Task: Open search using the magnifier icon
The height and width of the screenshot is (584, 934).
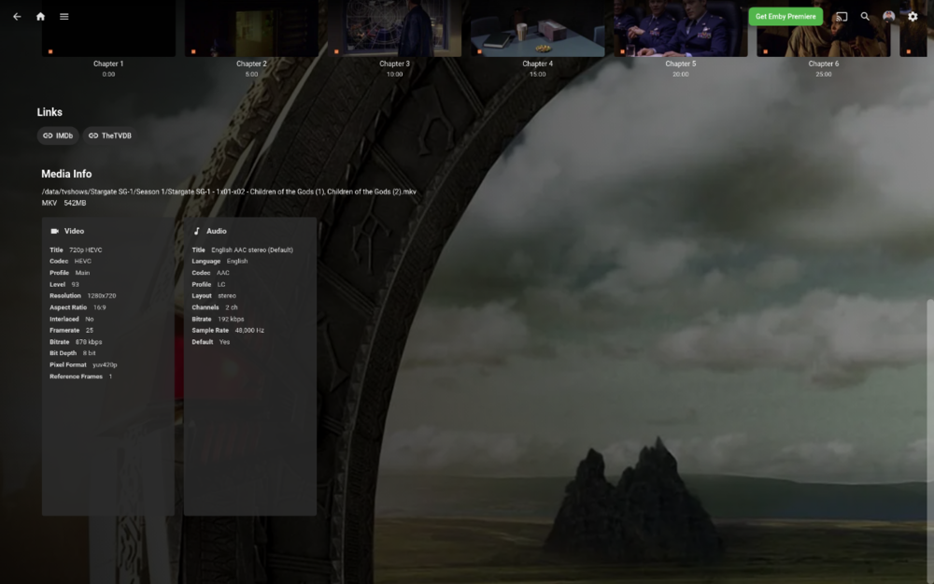Action: tap(866, 16)
